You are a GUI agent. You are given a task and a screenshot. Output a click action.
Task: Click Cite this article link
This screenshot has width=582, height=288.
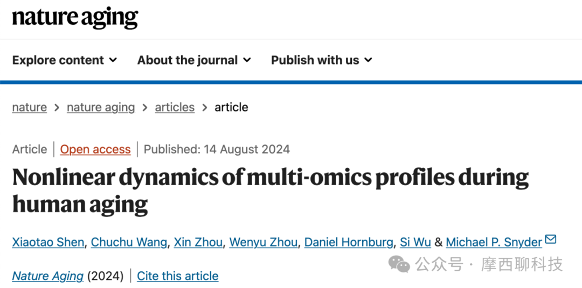tap(177, 276)
